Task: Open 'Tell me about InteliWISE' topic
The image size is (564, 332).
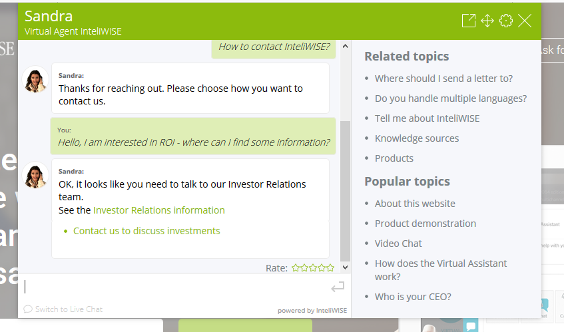Action: (427, 118)
